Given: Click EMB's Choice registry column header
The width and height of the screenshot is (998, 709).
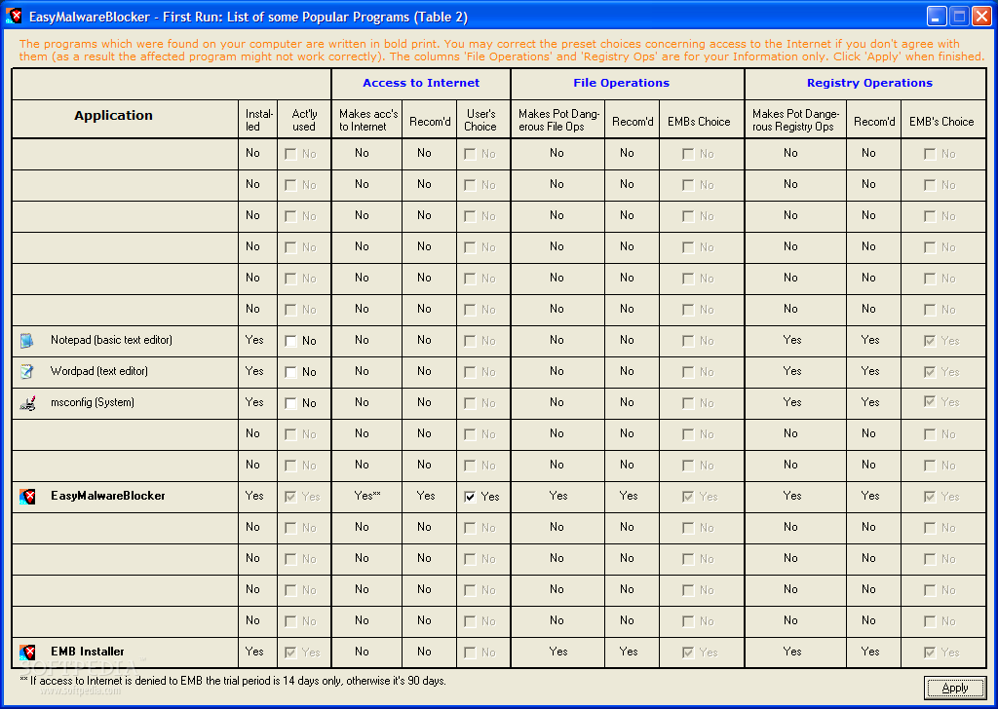Looking at the screenshot, I should (941, 122).
